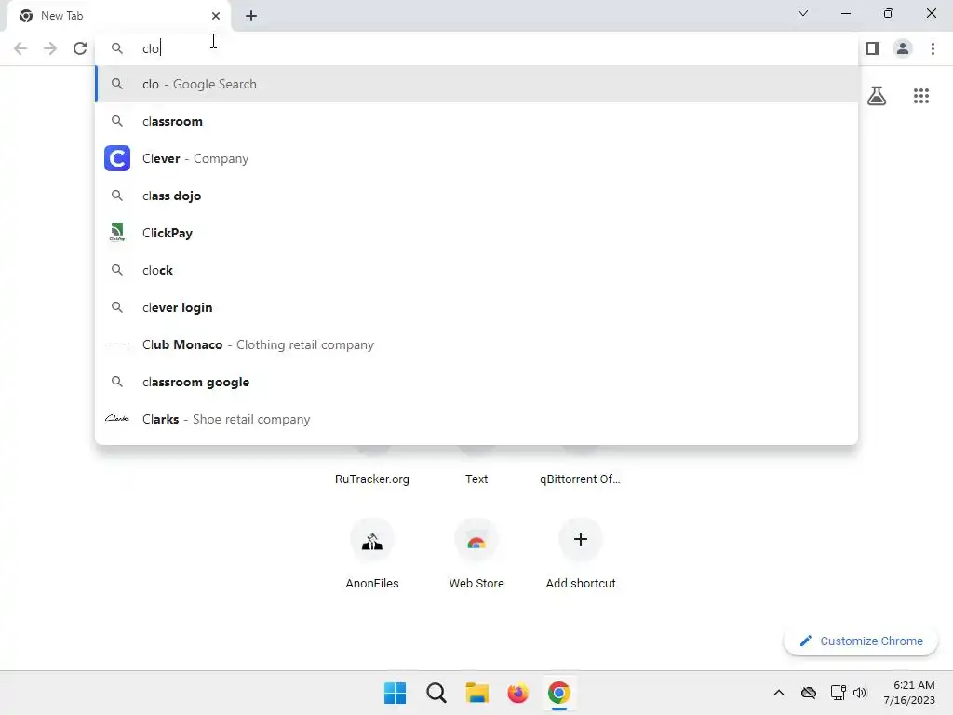Click the Club Monaco logo icon
953x715 pixels.
[117, 344]
